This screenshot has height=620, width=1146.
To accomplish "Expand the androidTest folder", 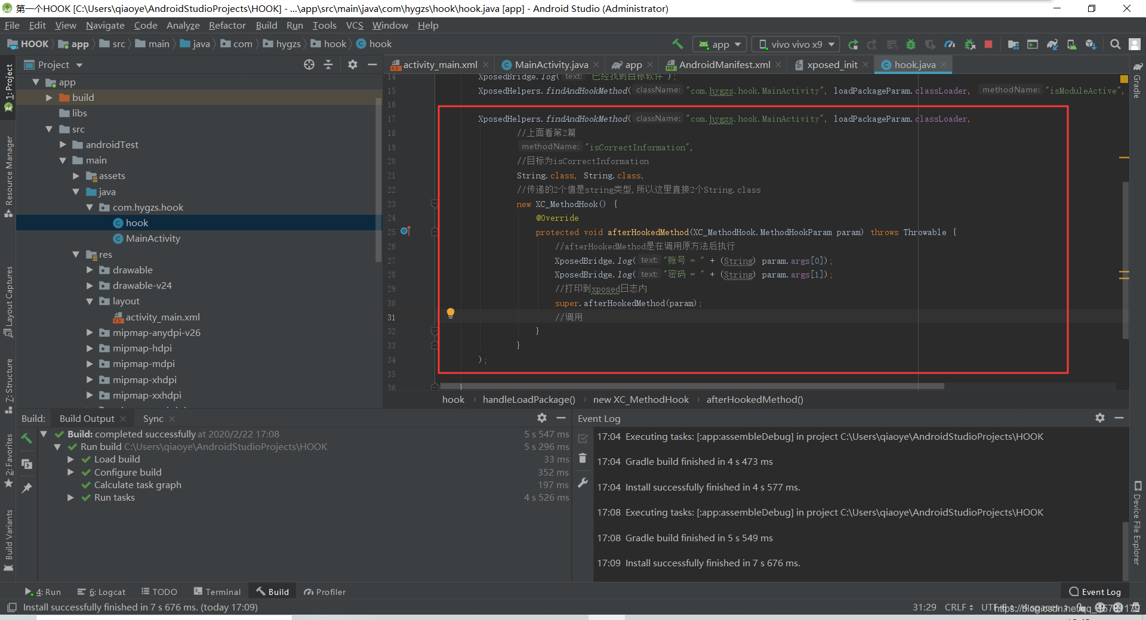I will [x=63, y=144].
